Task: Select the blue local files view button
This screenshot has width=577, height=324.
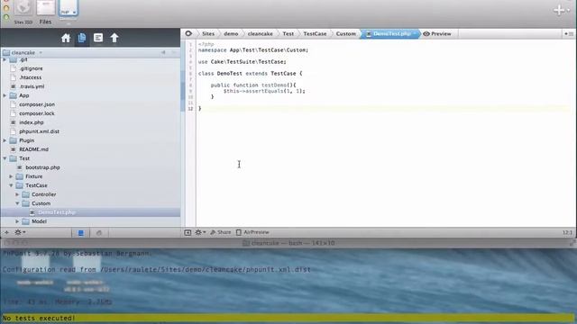Action: tap(81, 232)
